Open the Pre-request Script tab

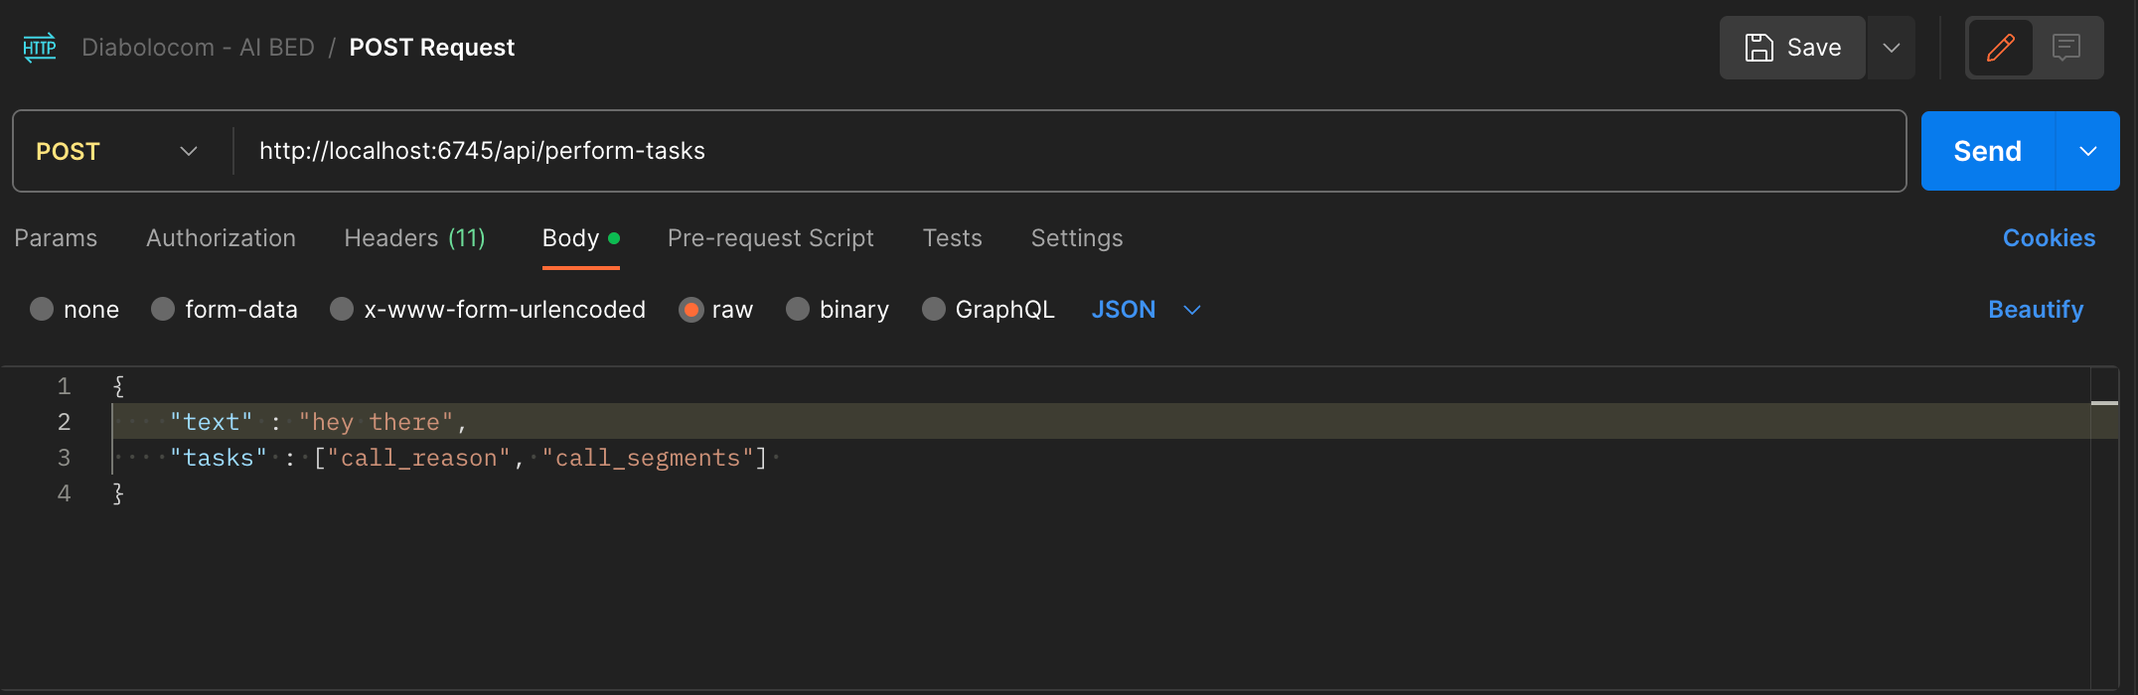[x=770, y=238]
